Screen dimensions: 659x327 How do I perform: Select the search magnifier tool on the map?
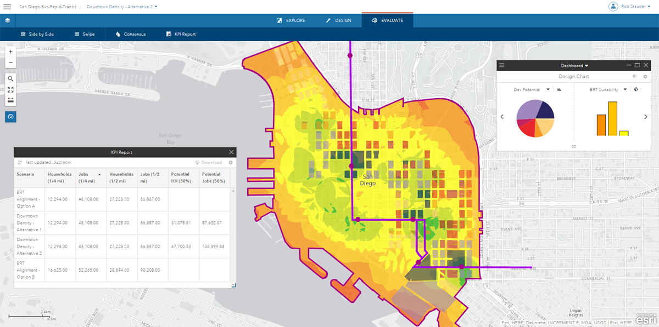(x=10, y=79)
